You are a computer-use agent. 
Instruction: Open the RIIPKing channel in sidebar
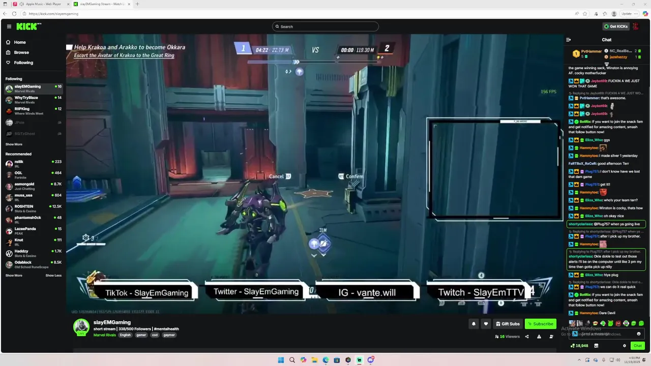coord(33,111)
